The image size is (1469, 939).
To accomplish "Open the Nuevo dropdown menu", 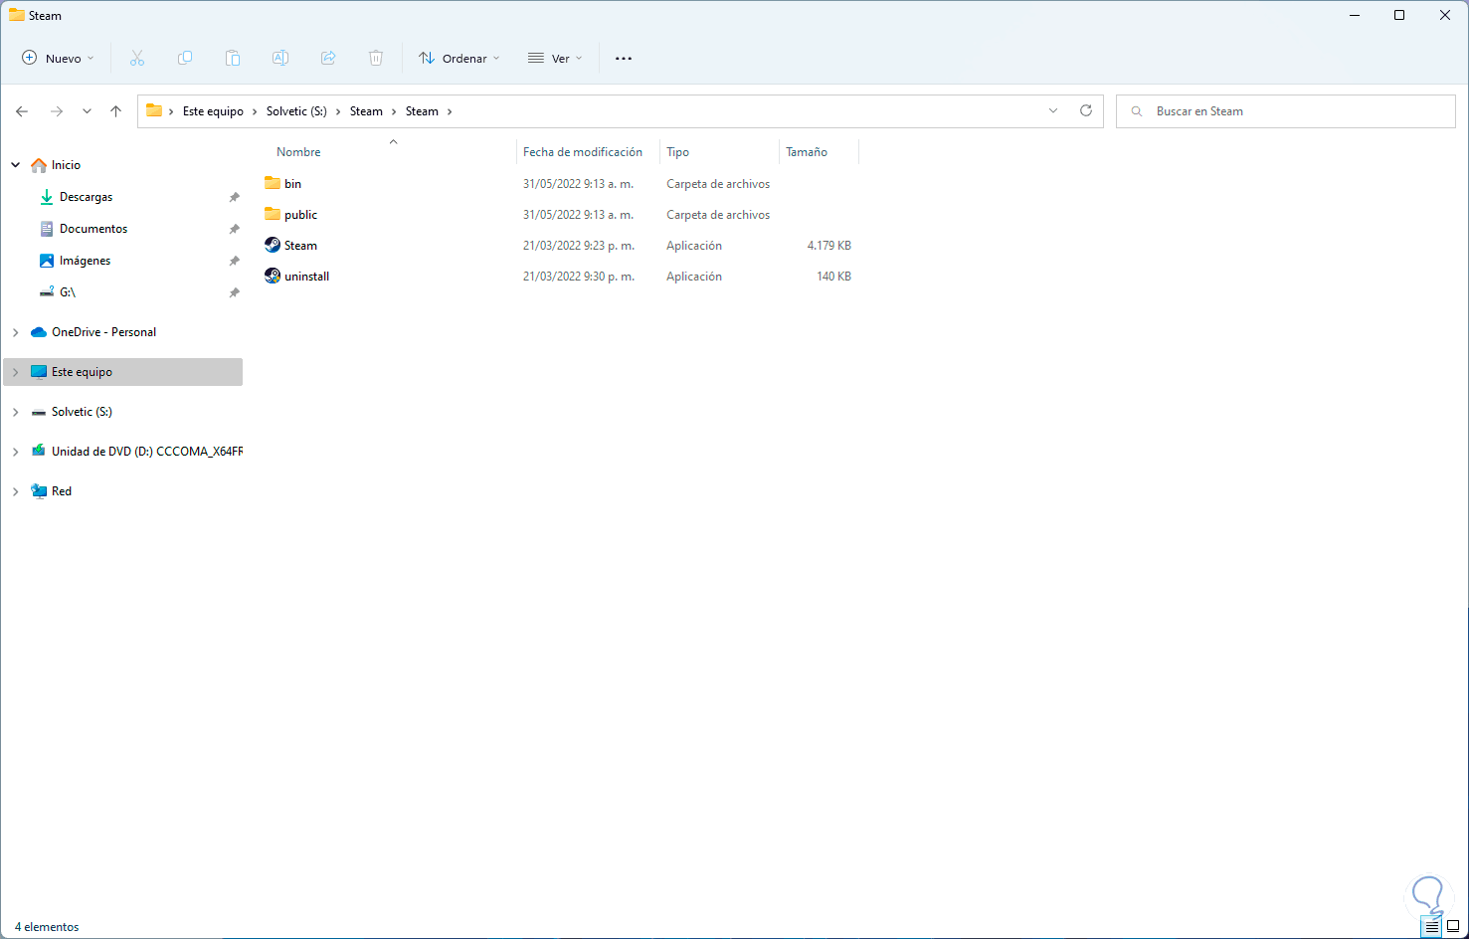I will pos(59,59).
